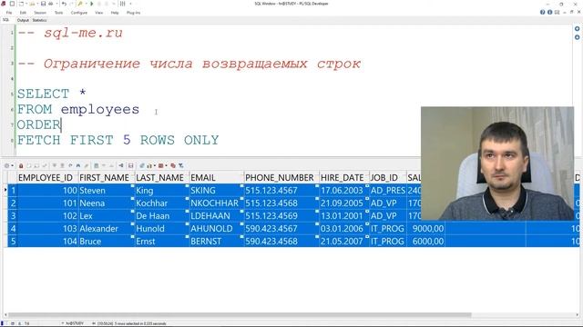Screen dimensions: 583x327
Task: Open the dropdown arrow beside the chart icon
Action: click(x=155, y=165)
